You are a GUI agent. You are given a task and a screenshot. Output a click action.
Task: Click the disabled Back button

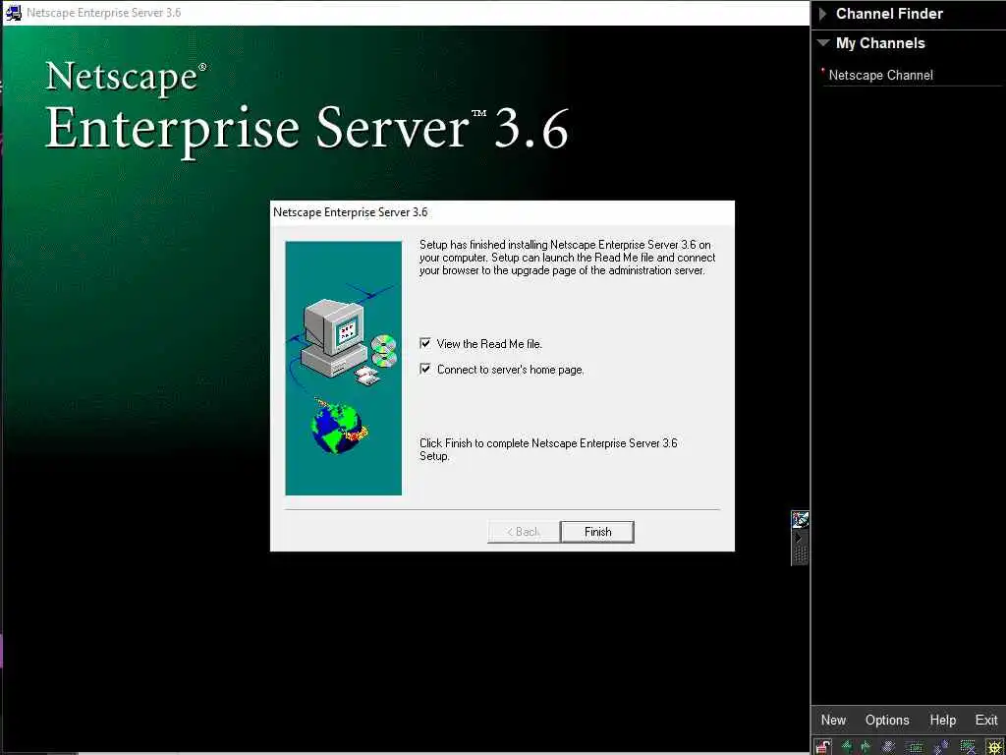[x=524, y=532]
